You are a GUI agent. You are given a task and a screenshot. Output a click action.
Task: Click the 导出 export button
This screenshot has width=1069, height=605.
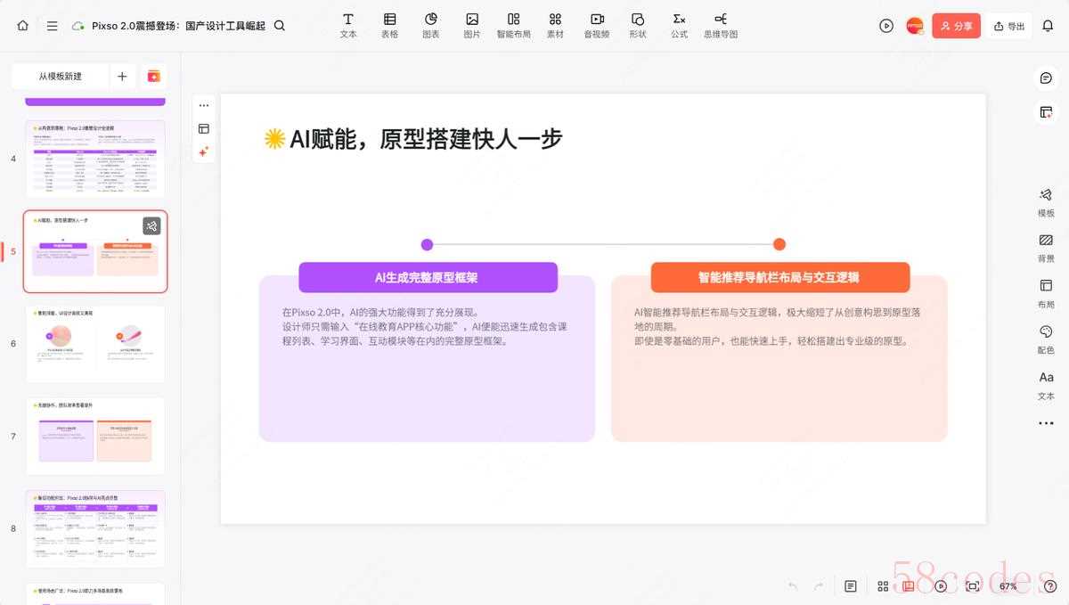click(1009, 26)
